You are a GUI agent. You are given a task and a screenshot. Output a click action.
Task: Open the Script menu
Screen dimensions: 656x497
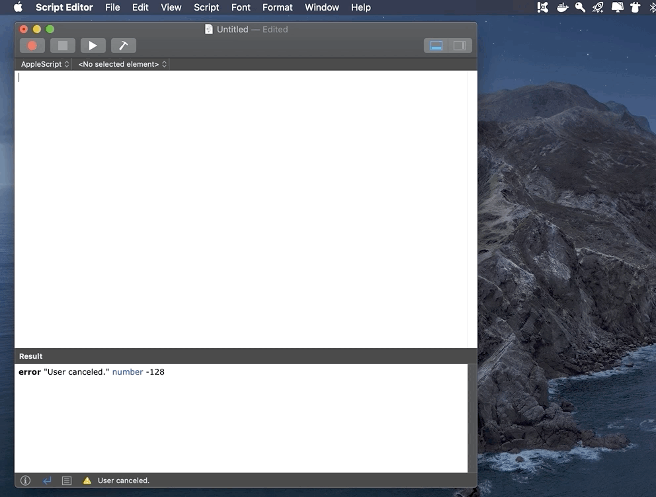[x=206, y=7]
